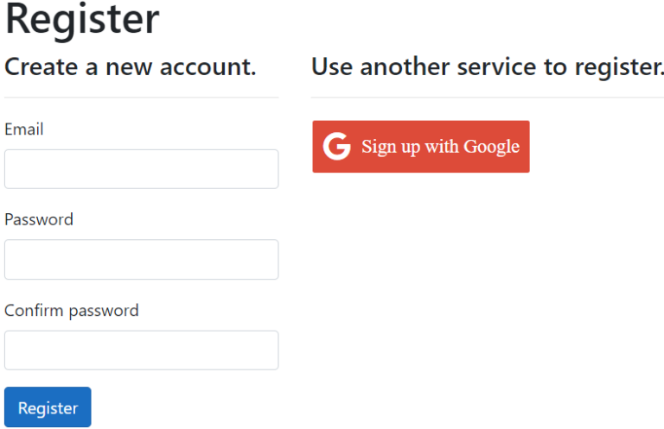Focus the Email input field
This screenshot has width=664, height=429.
(x=141, y=169)
